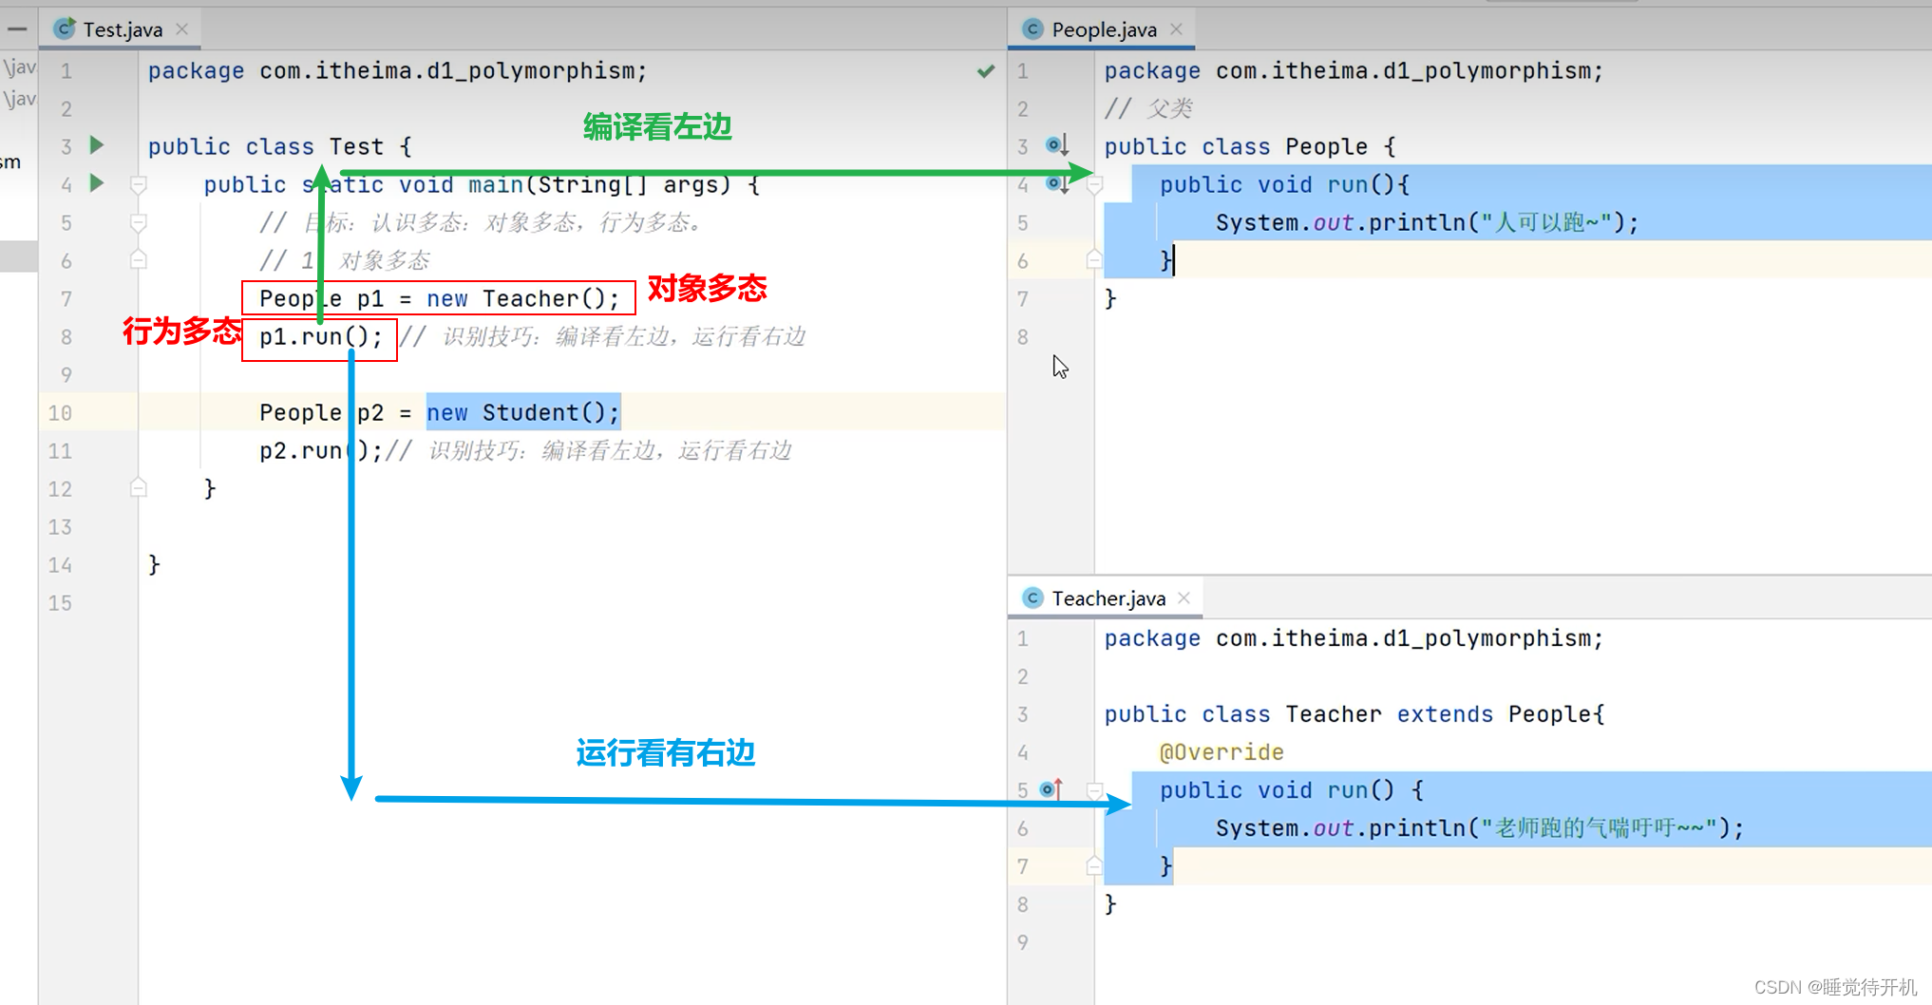Click line number 7 in Teacher.java gutter
Viewport: 1932px width, 1005px height.
[1023, 867]
